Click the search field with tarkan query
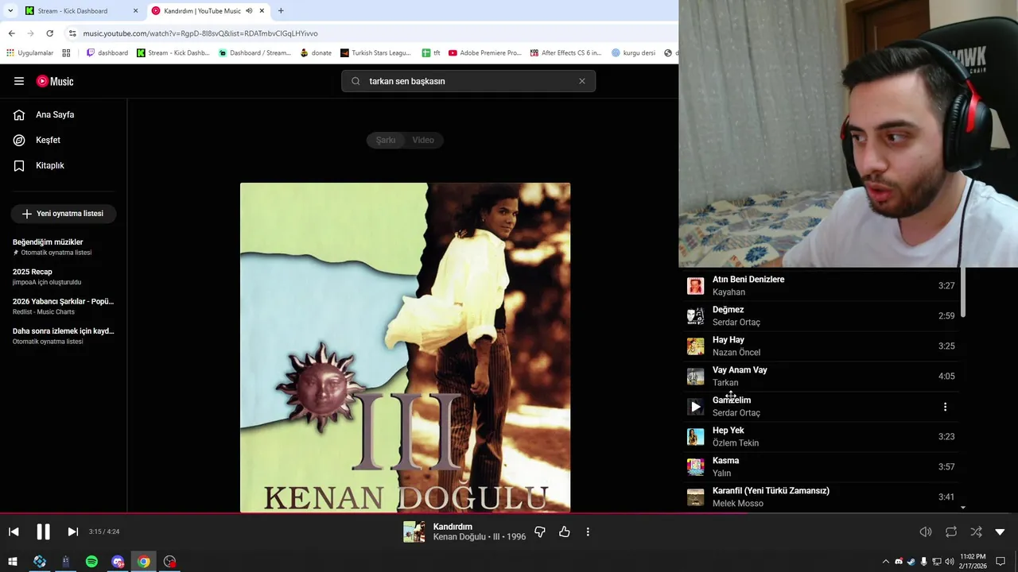Image resolution: width=1018 pixels, height=572 pixels. 469,81
